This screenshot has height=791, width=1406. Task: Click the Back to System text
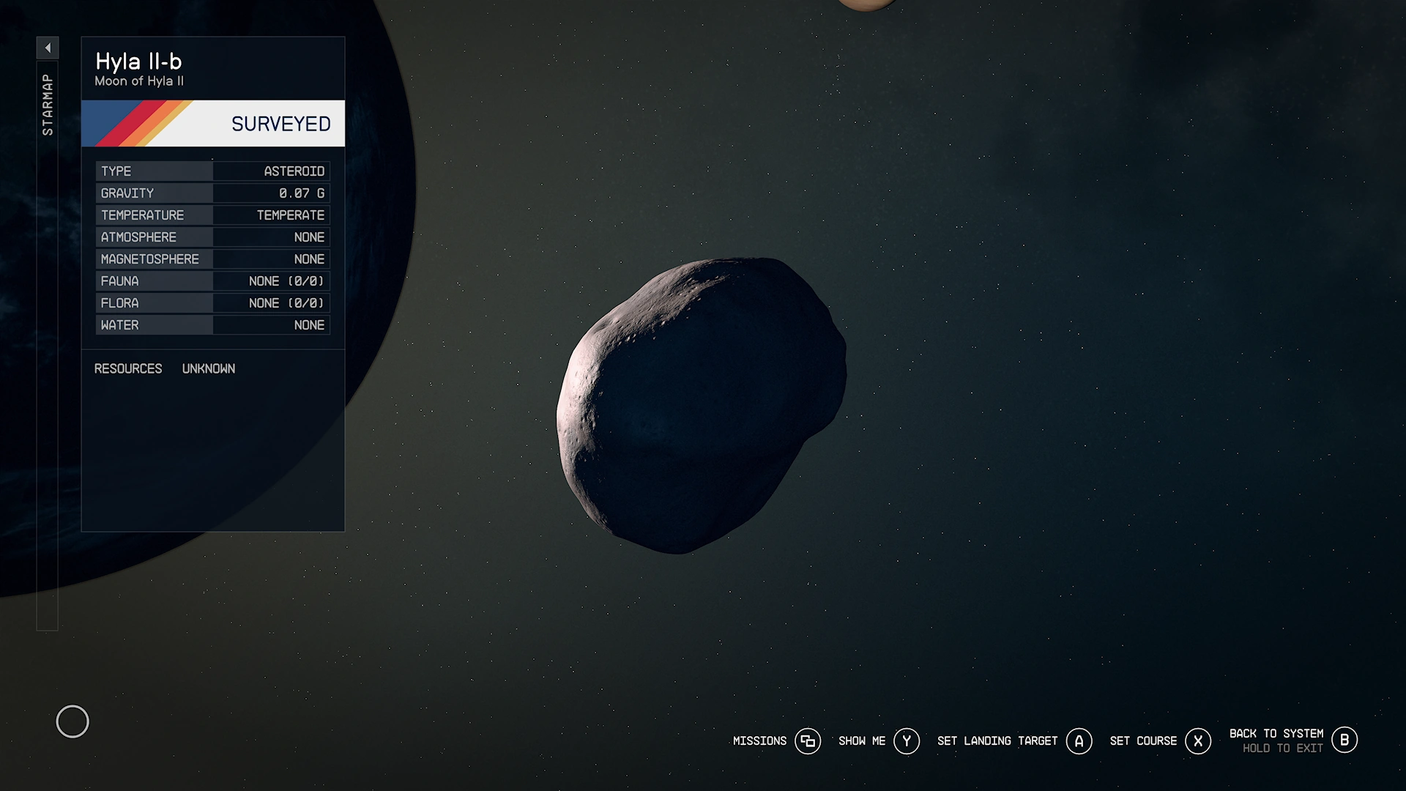1276,734
